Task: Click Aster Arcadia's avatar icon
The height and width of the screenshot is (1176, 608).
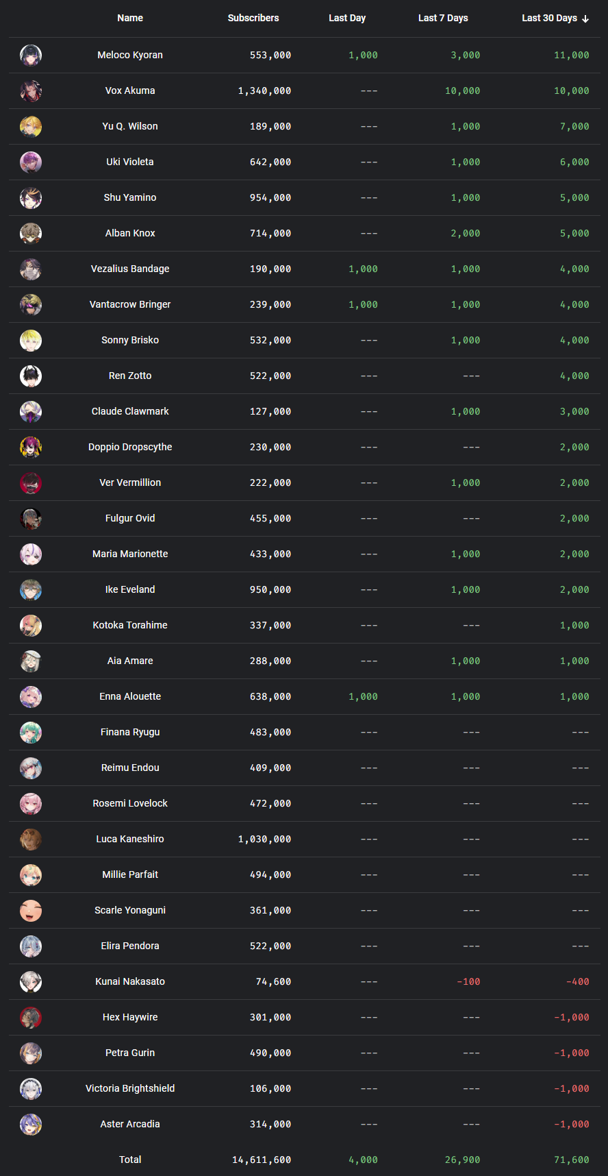Action: point(31,1125)
